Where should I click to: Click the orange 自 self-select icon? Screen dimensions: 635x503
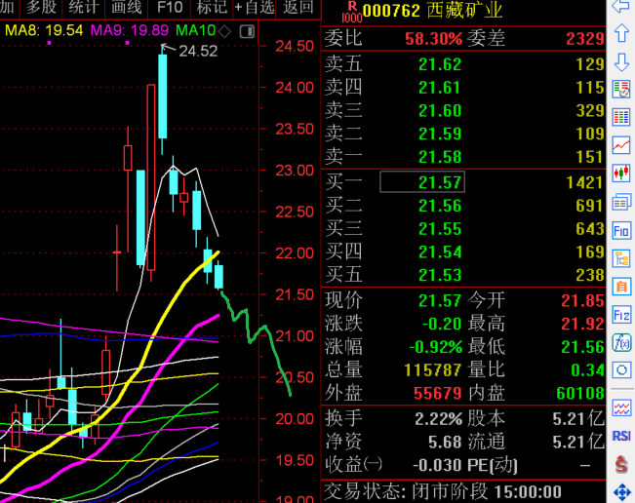[621, 287]
